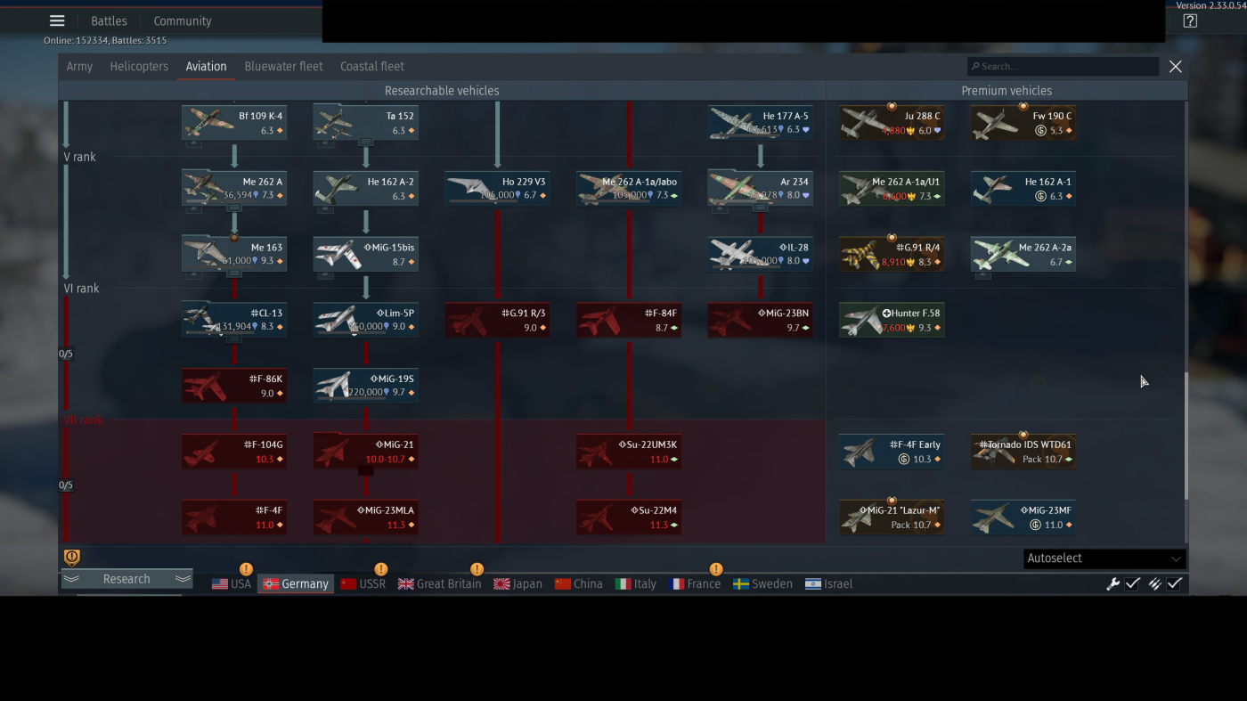This screenshot has height=701, width=1247.
Task: Open the Tornado IDS WTD61 pack card
Action: (x=1023, y=452)
